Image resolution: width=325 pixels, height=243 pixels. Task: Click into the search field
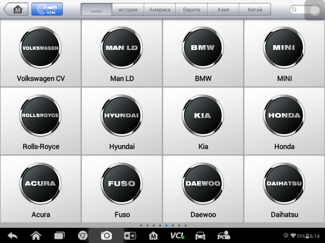click(297, 10)
